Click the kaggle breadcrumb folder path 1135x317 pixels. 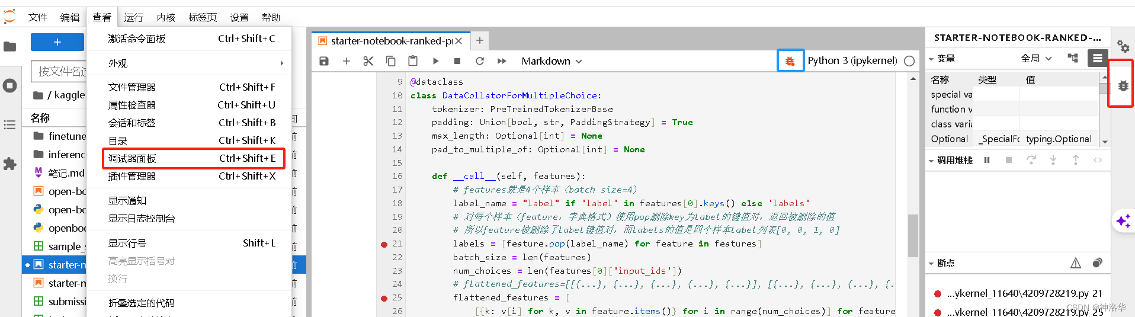69,95
